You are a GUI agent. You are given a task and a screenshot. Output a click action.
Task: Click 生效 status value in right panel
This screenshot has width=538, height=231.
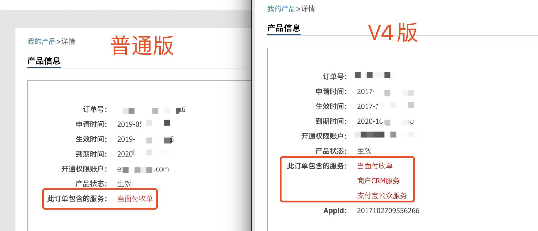coord(364,151)
